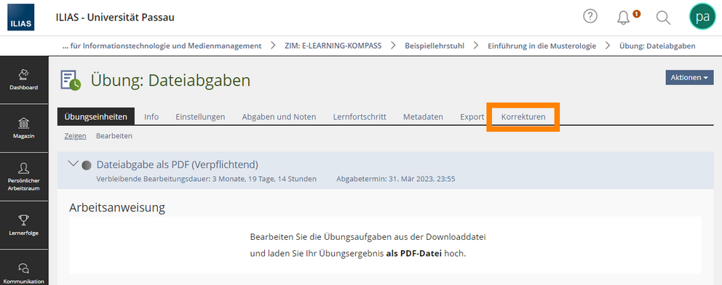Screen dimensions: 722x285
Task: Open the Abgaben und Noten tab
Action: pyautogui.click(x=279, y=117)
